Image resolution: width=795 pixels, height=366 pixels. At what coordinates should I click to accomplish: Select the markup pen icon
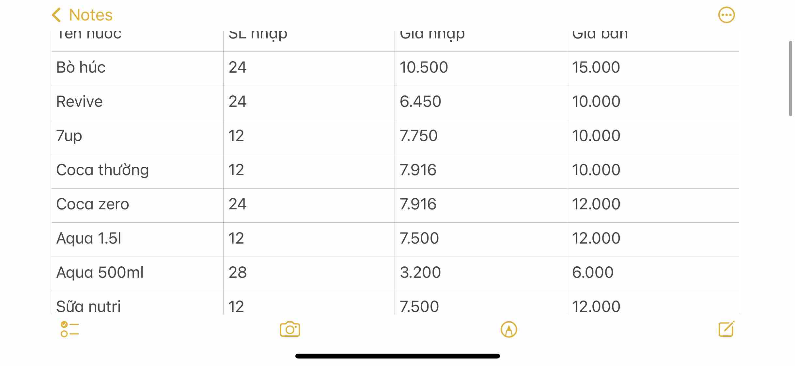pos(509,329)
